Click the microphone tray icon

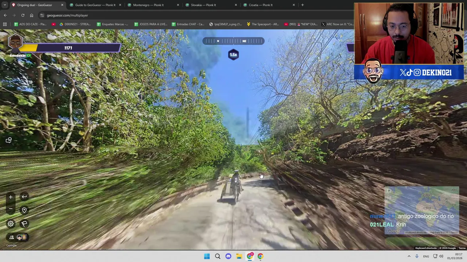coord(417,256)
